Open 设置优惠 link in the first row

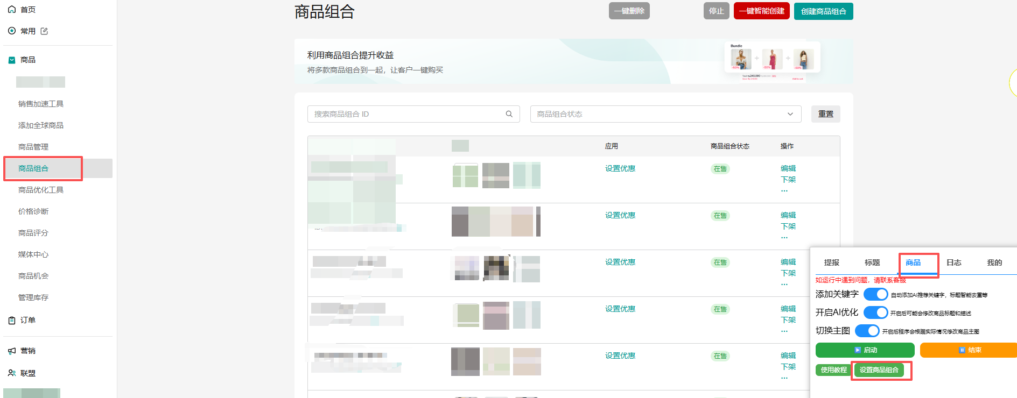click(x=620, y=168)
